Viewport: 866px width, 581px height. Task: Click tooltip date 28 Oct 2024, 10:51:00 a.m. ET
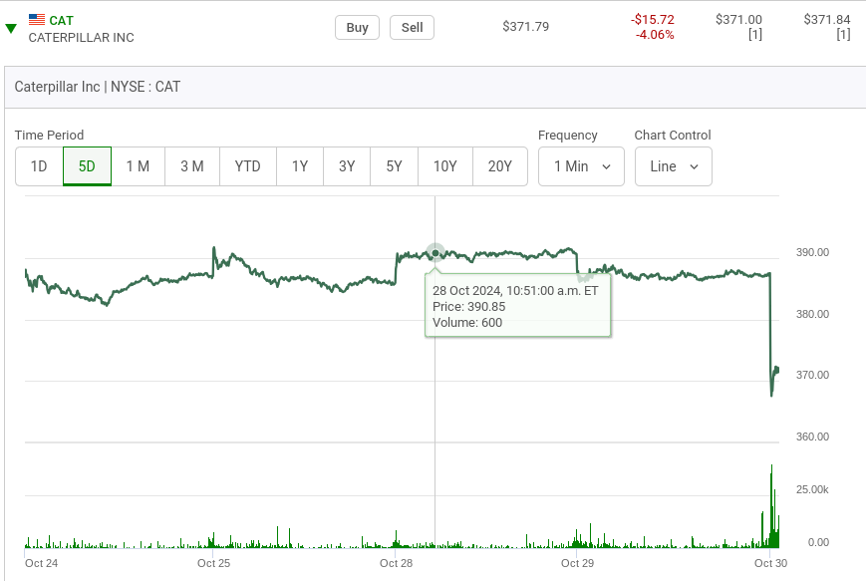[515, 291]
